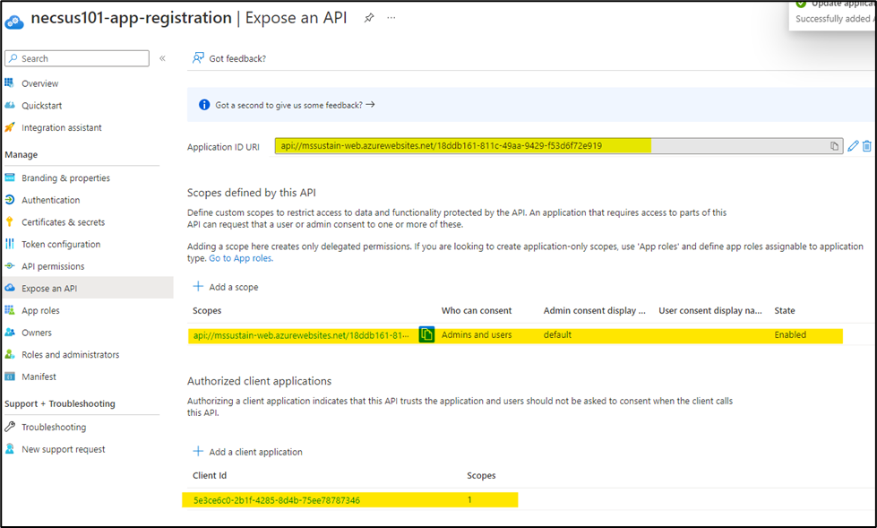Open Owners page
The width and height of the screenshot is (877, 528).
[x=37, y=333]
